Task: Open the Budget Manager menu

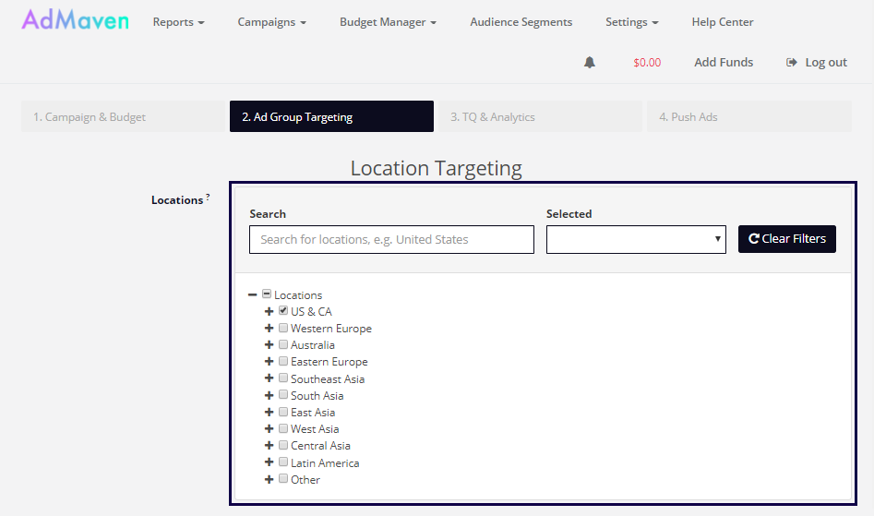Action: pyautogui.click(x=388, y=22)
